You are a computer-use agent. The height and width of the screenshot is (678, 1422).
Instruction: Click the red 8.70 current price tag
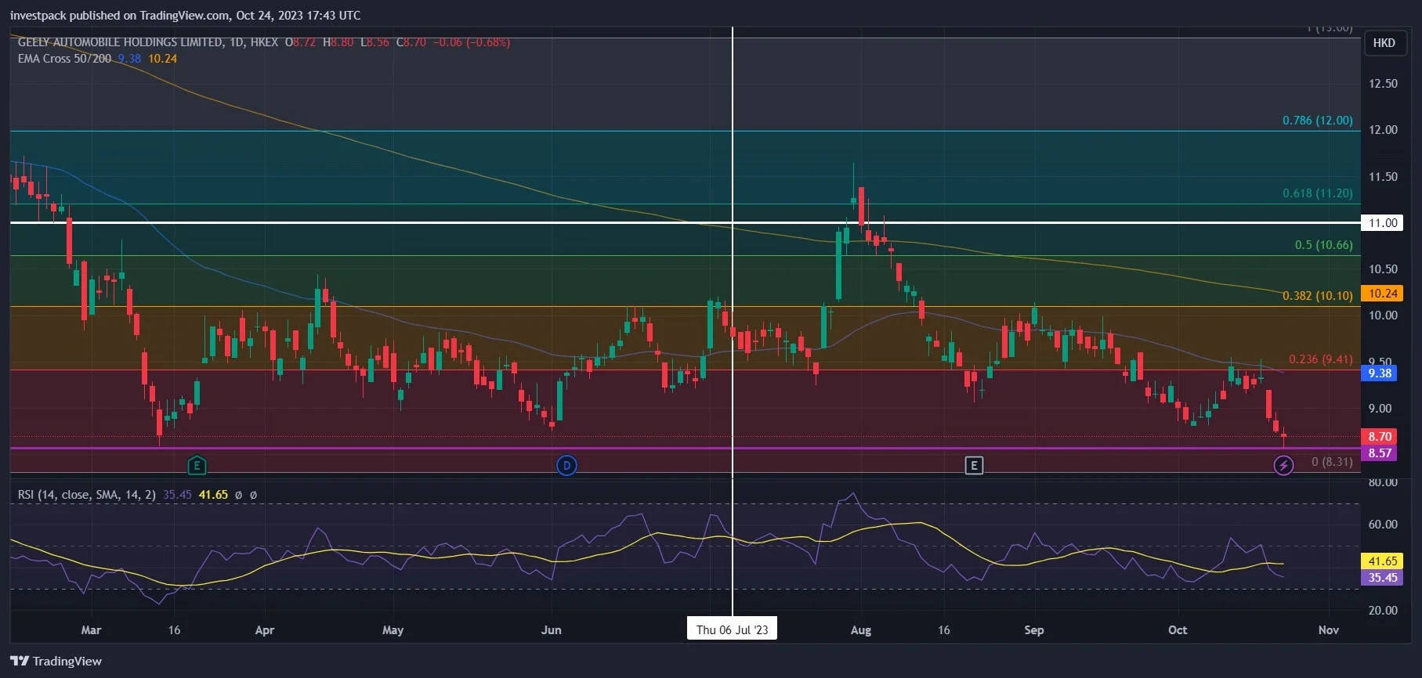(x=1380, y=437)
